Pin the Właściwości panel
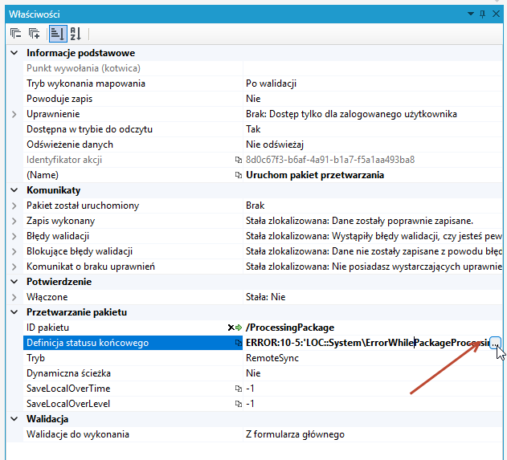The width and height of the screenshot is (507, 460). coord(482,14)
